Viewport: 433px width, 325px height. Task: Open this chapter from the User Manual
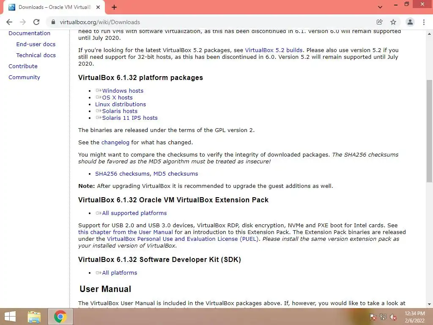click(125, 232)
